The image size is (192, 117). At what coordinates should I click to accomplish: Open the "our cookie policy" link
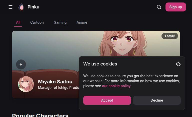116,86
